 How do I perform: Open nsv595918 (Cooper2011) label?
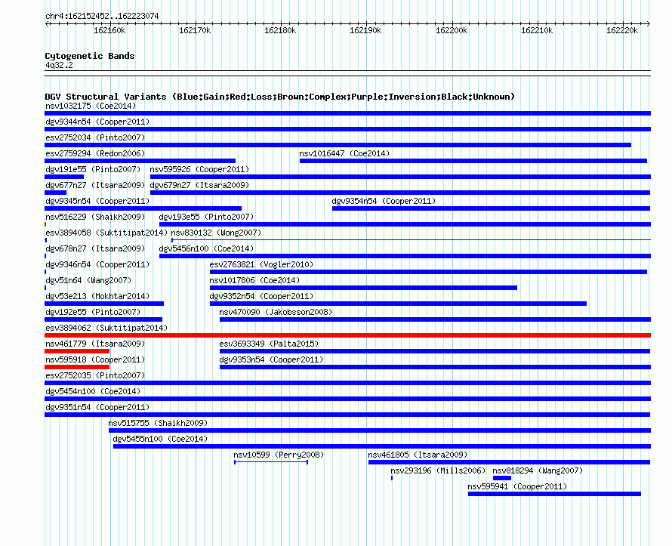point(95,359)
